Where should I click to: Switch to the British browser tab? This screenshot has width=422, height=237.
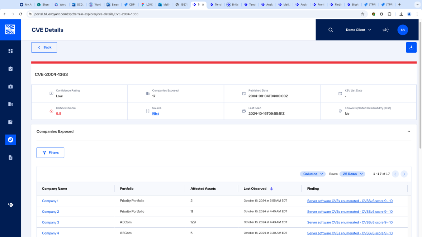point(233,5)
